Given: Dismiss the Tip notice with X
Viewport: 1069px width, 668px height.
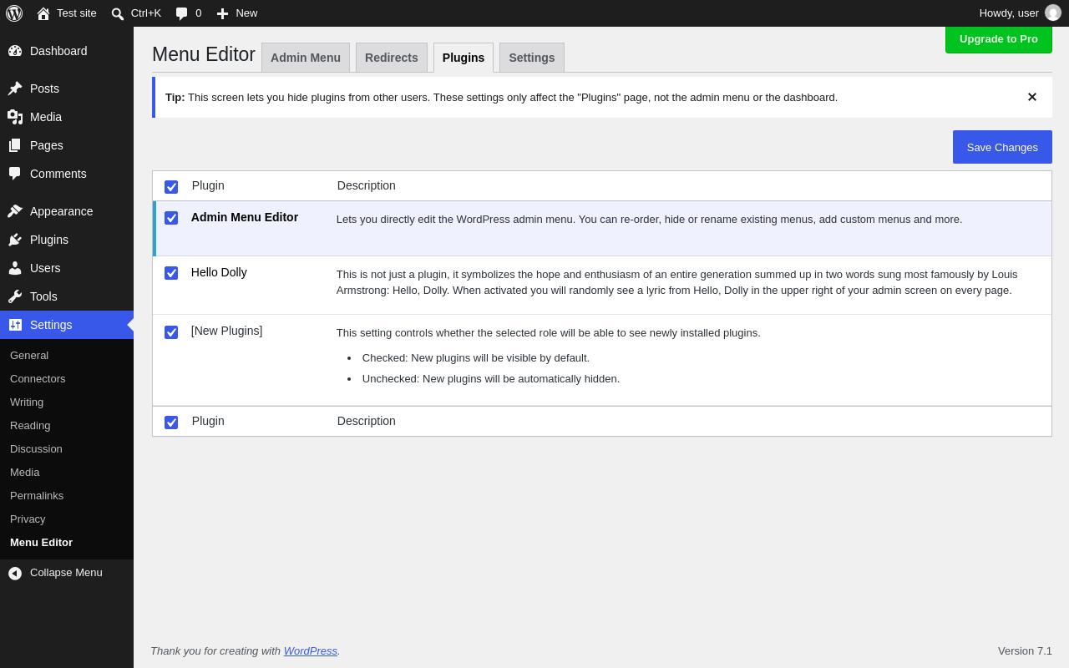Looking at the screenshot, I should [x=1032, y=97].
